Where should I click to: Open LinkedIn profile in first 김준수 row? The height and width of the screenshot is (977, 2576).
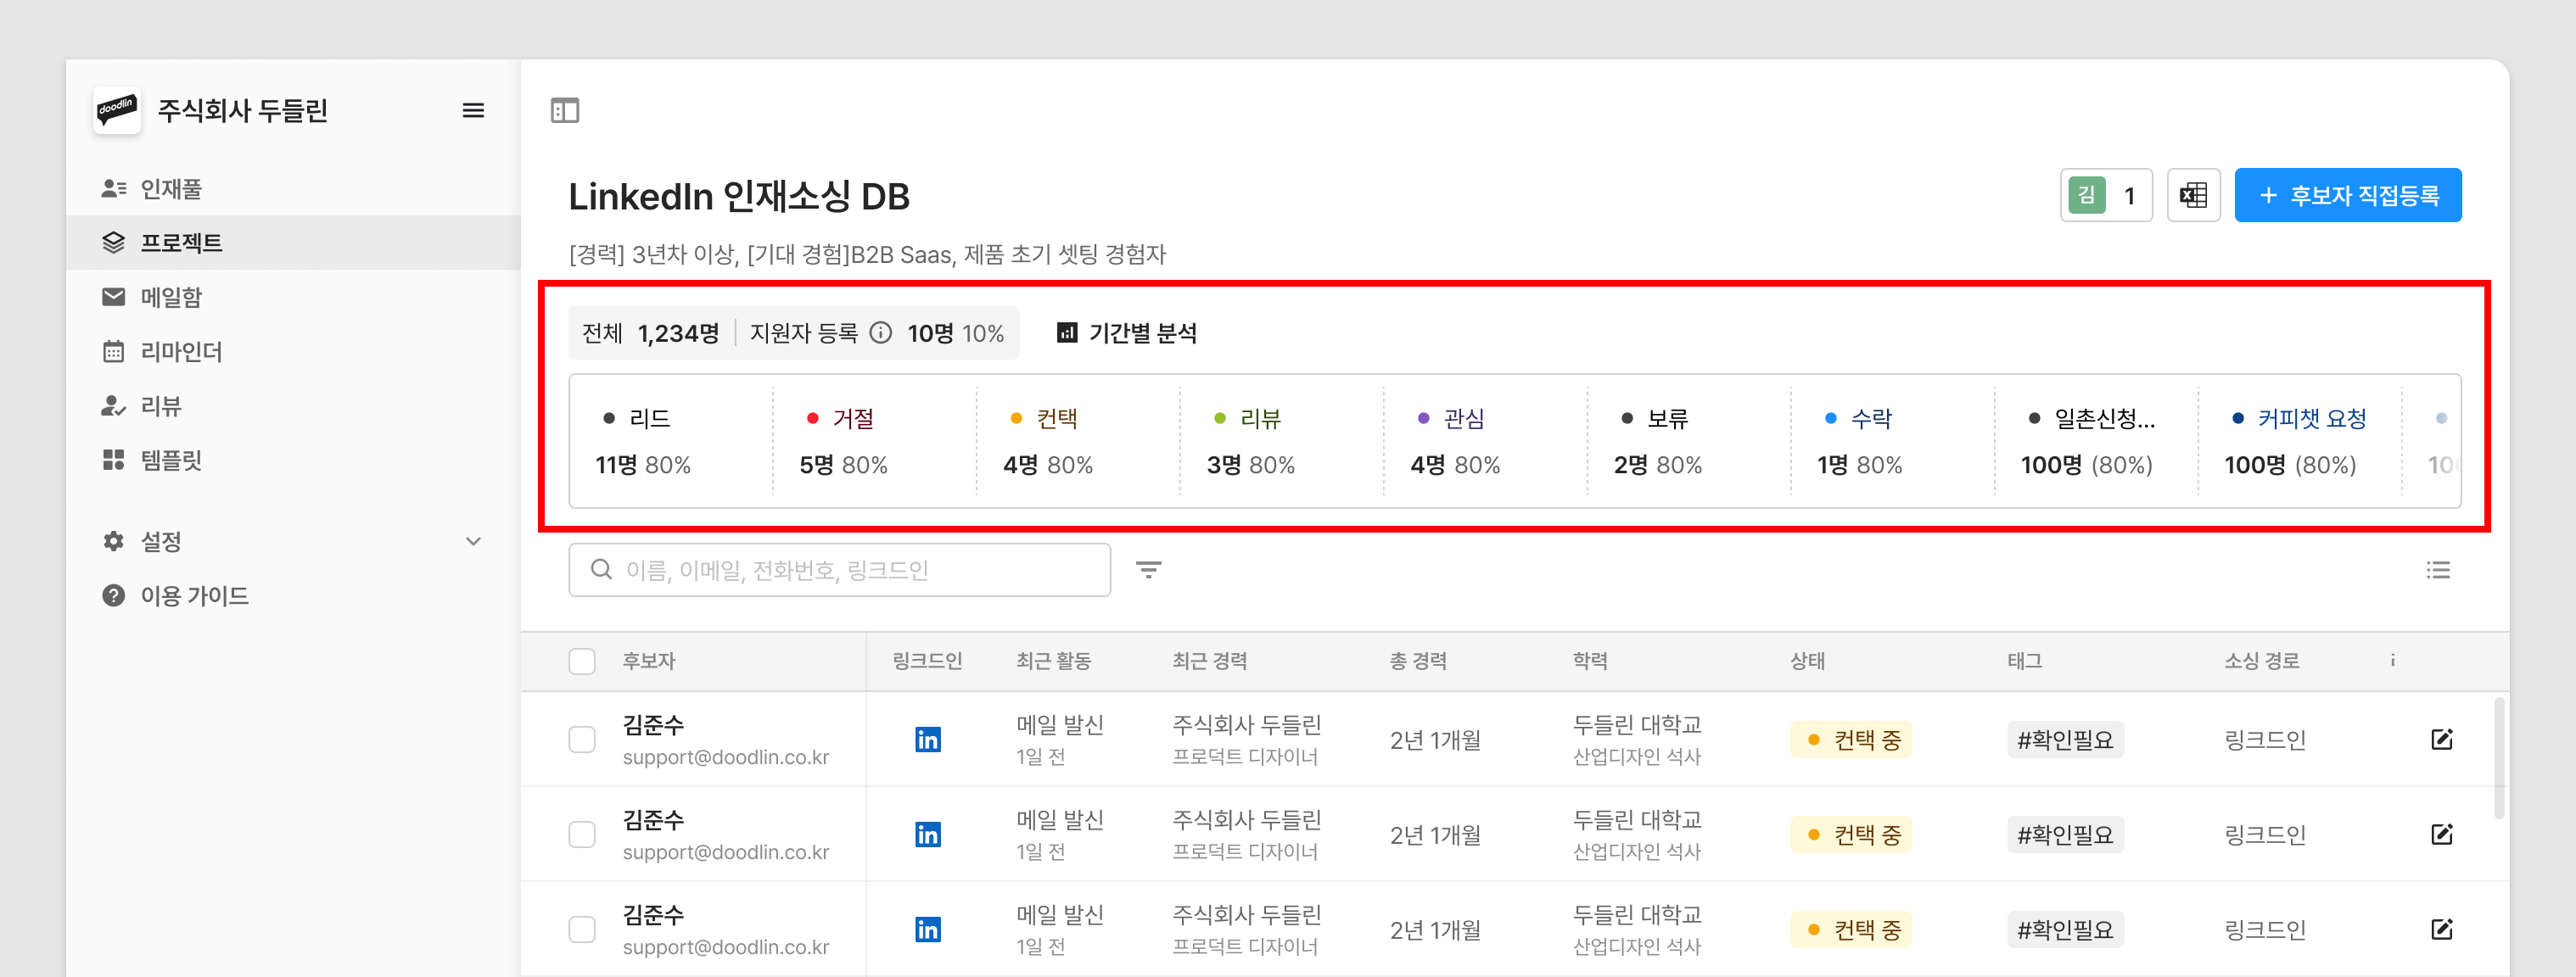tap(928, 740)
